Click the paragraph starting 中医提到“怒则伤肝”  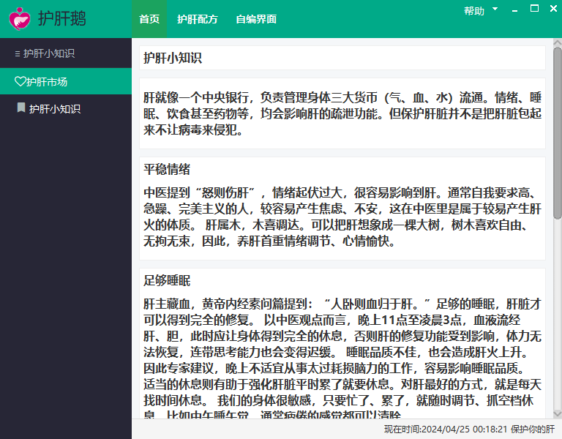tap(342, 217)
